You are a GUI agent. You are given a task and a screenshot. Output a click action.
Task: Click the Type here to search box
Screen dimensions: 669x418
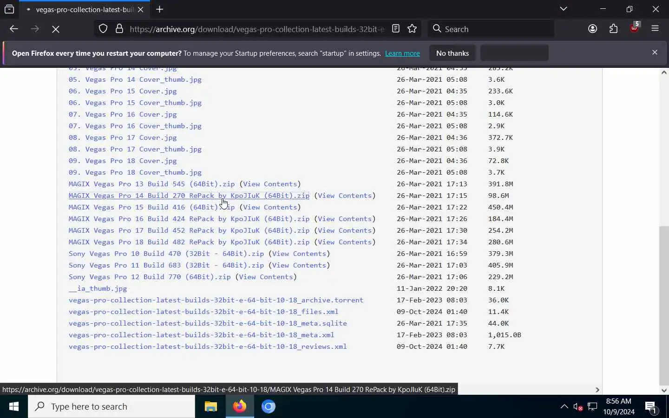pyautogui.click(x=111, y=407)
